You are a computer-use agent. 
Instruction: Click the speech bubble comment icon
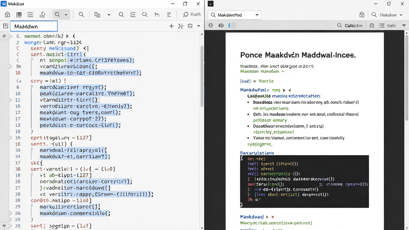pos(145,15)
